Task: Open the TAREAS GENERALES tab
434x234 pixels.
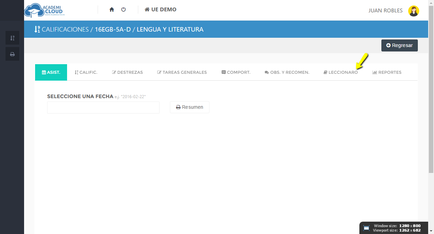Action: click(182, 72)
